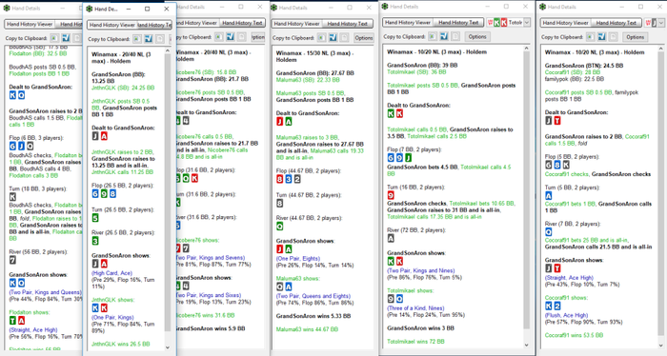
Task: Click scroll-down arrow in Totolmikael window
Action: point(527,345)
